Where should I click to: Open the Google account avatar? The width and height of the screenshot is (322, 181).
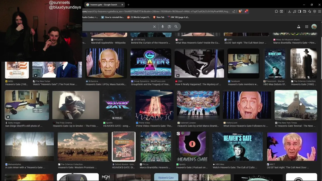[x=314, y=27]
